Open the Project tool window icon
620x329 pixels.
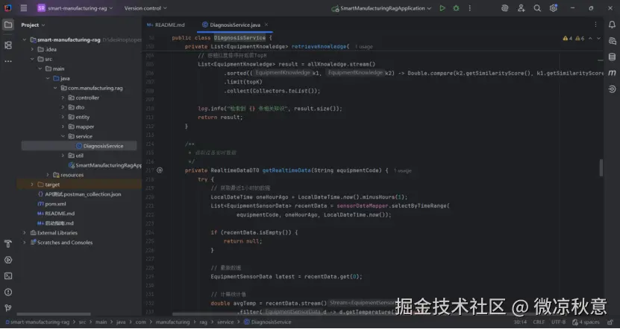pyautogui.click(x=8, y=25)
